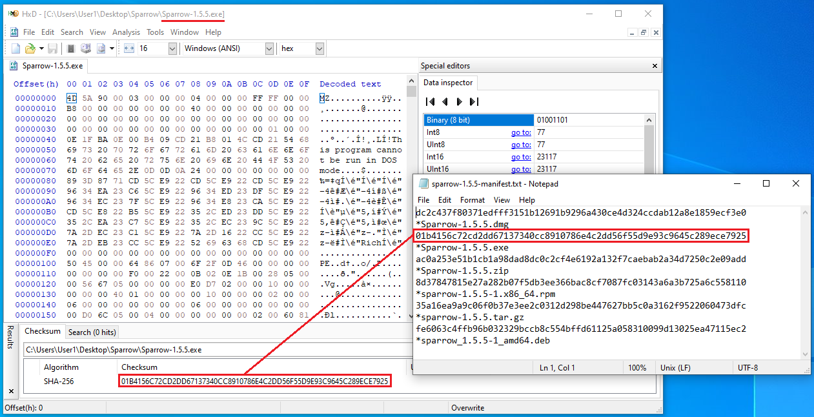This screenshot has width=814, height=417.
Task: Click the go to link for Int8
Action: [x=521, y=132]
